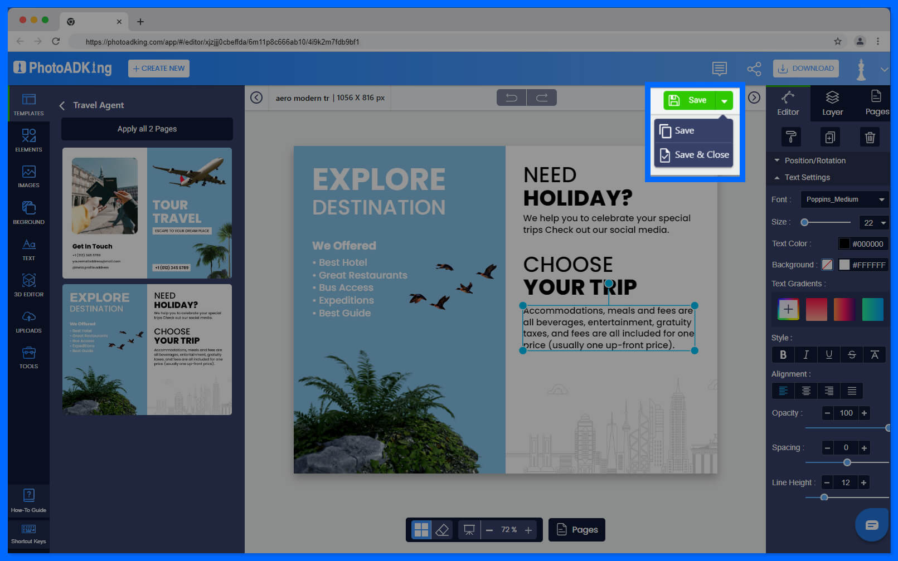Duplicate the selected element
This screenshot has height=561, width=898.
pos(830,136)
